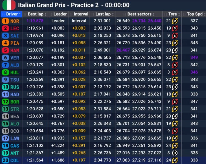Select the position 1 badge for NOR
The width and height of the screenshot is (206, 164).
(x=5, y=21)
